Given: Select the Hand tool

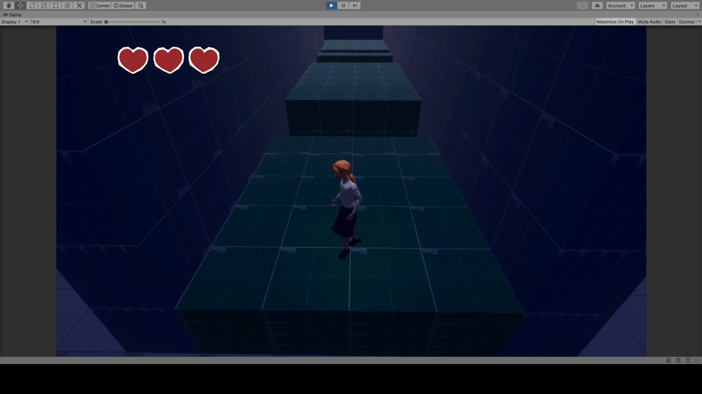Looking at the screenshot, I should 8,5.
